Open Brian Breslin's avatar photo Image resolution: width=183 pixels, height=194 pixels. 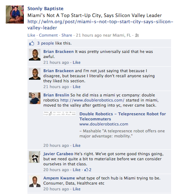click(x=35, y=98)
